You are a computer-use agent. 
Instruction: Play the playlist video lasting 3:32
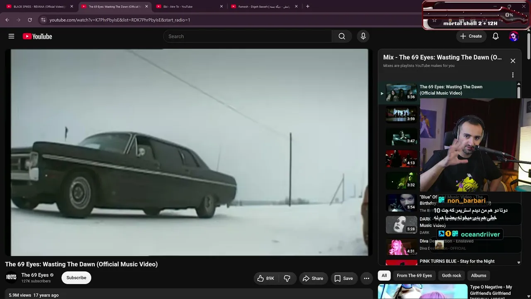coord(401,181)
